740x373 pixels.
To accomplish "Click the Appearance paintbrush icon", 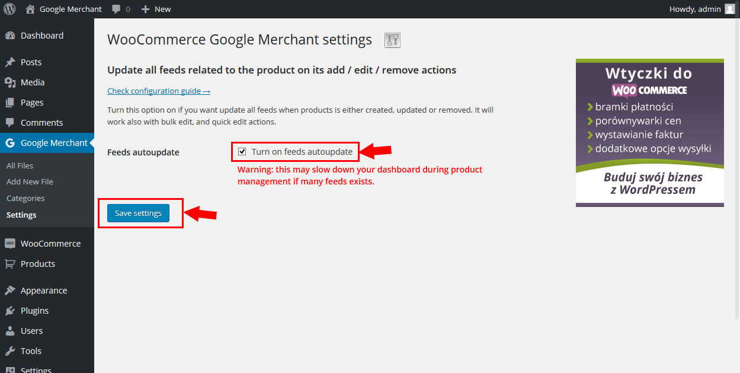I will tap(10, 291).
